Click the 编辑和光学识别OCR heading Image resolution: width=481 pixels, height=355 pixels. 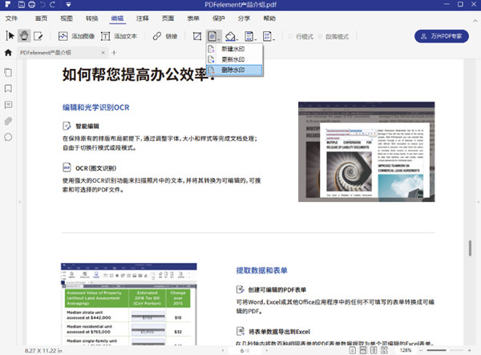(96, 107)
